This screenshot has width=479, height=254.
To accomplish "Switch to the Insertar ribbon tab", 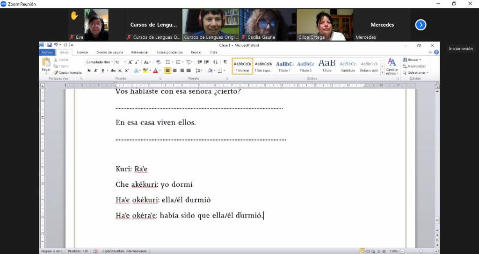I will (82, 52).
